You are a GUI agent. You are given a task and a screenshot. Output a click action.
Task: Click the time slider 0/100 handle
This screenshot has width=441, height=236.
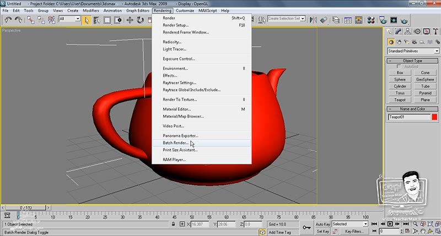(x=25, y=207)
